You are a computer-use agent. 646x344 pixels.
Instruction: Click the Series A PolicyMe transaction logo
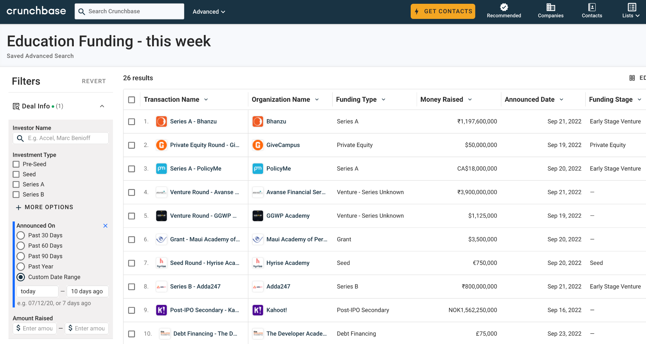click(161, 169)
